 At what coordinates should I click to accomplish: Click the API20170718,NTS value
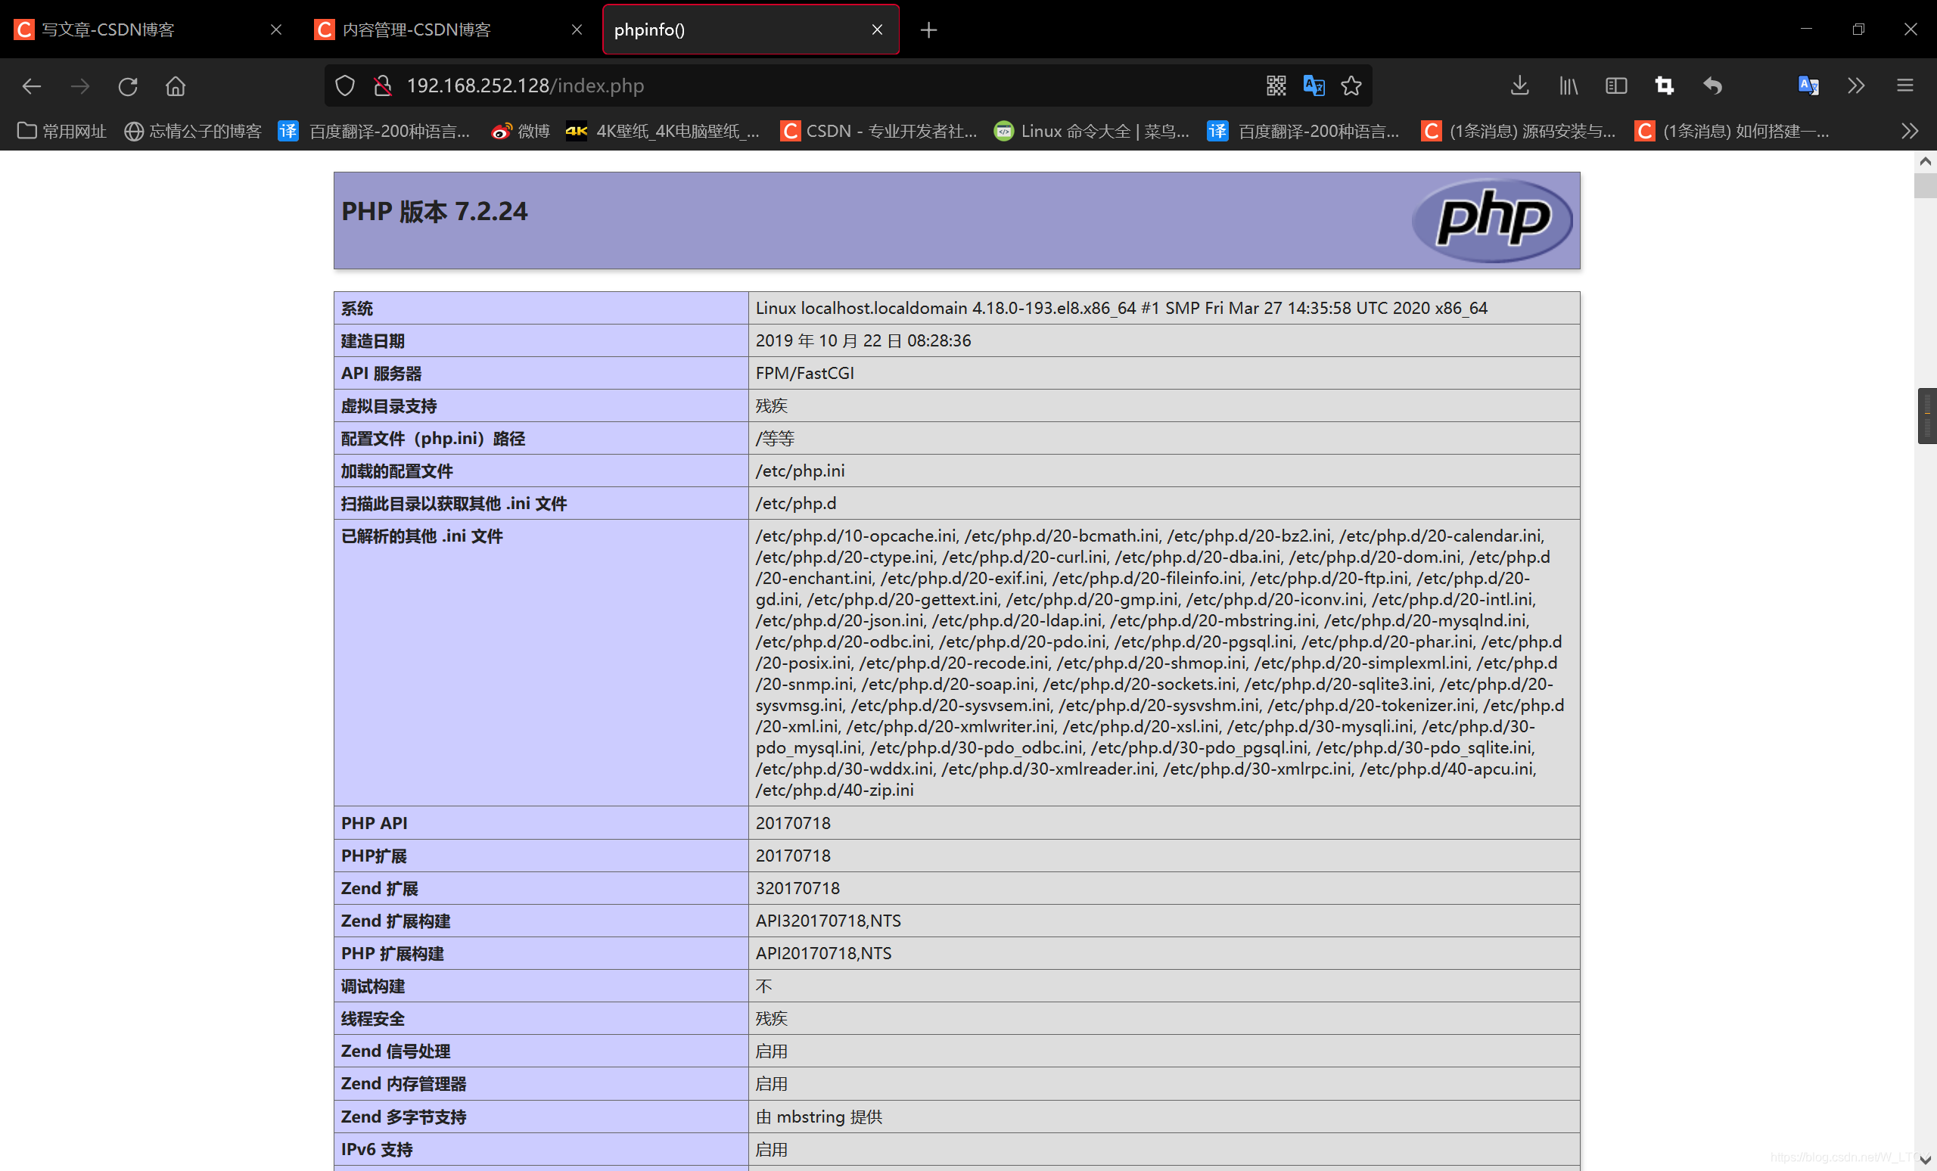point(824,953)
